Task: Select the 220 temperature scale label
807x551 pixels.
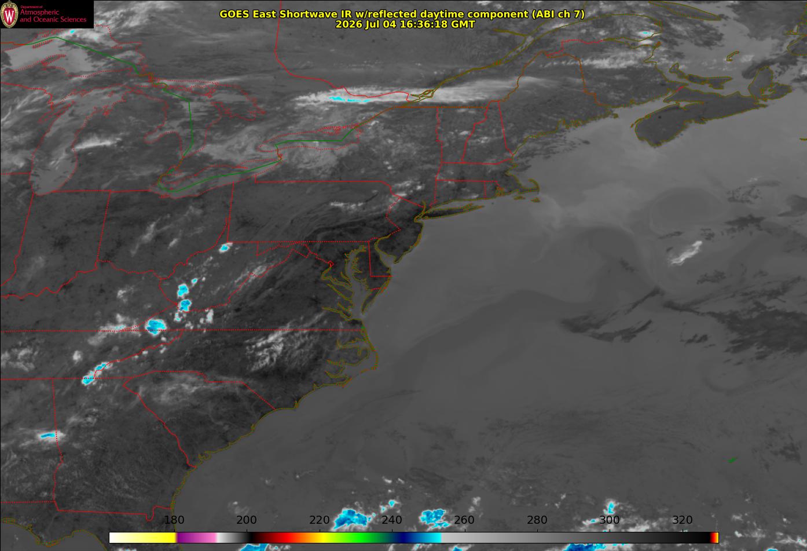Action: click(x=320, y=520)
